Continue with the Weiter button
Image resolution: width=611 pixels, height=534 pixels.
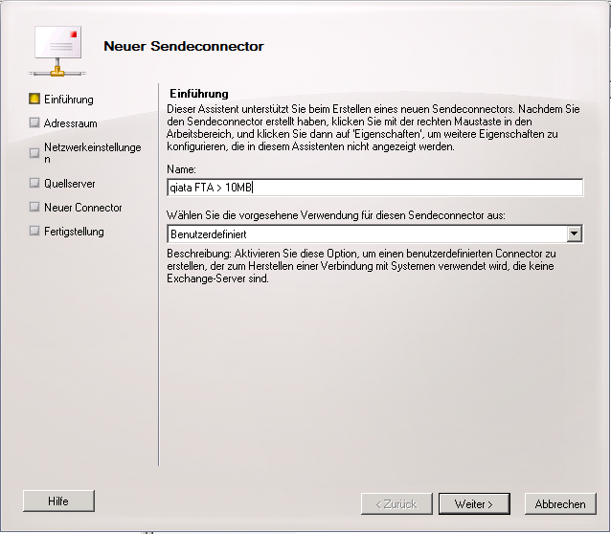pyautogui.click(x=474, y=504)
